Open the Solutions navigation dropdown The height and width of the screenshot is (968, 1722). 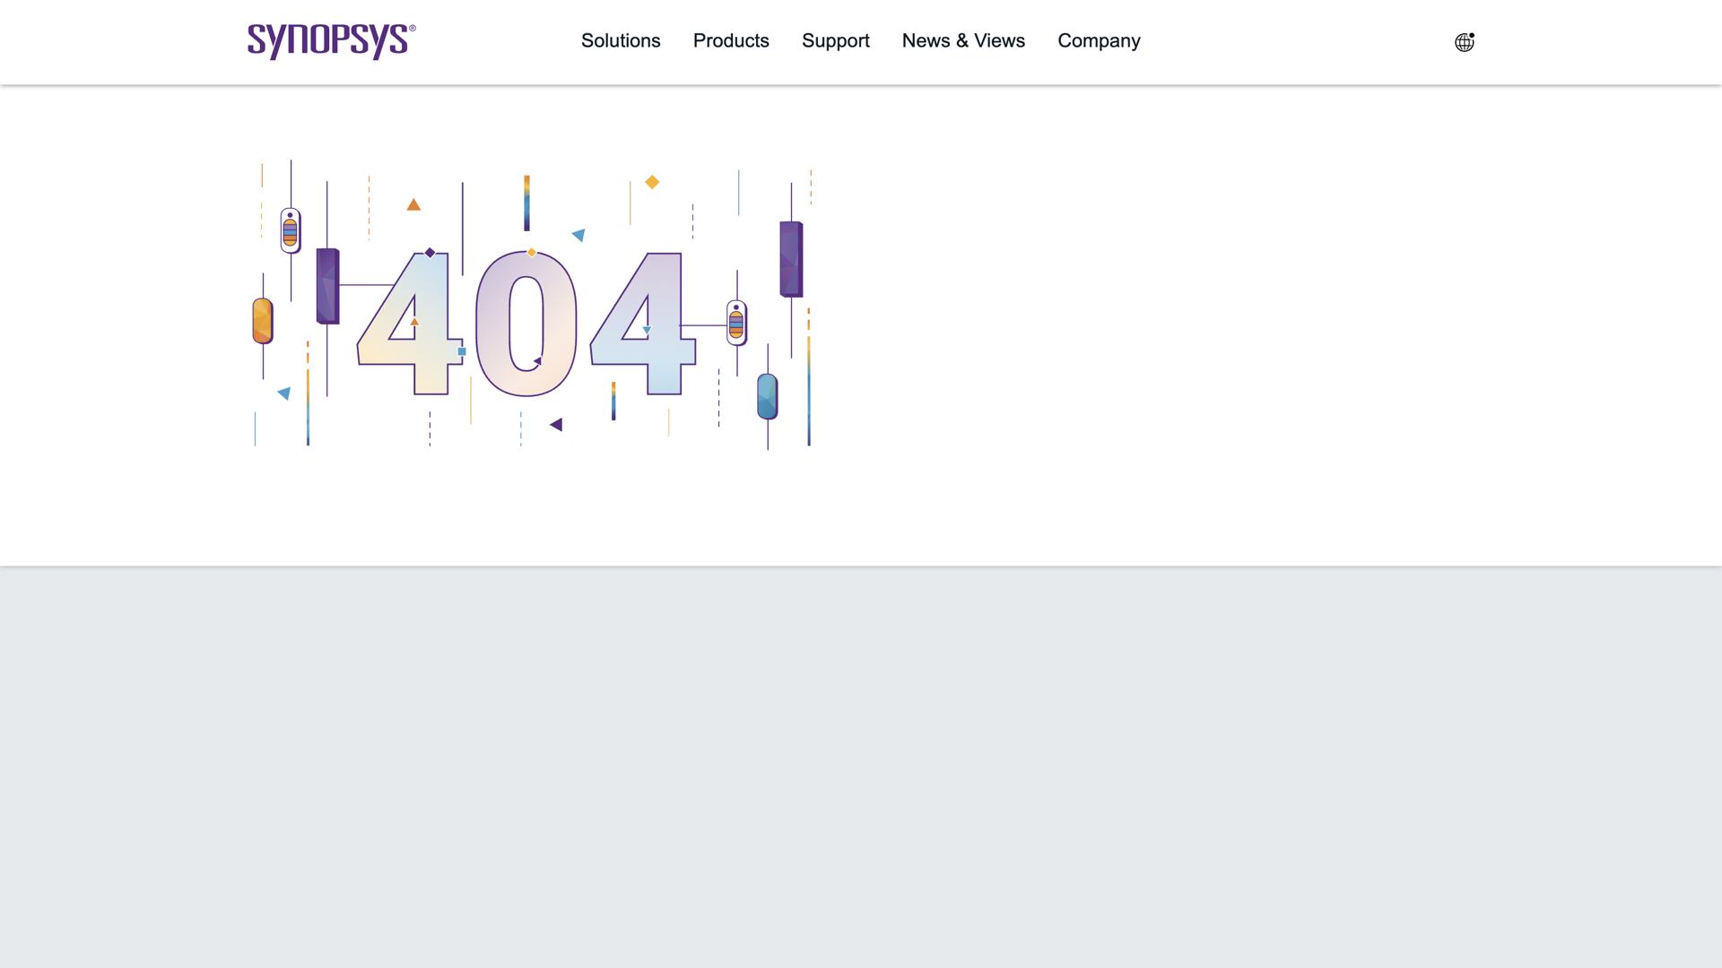(x=621, y=41)
